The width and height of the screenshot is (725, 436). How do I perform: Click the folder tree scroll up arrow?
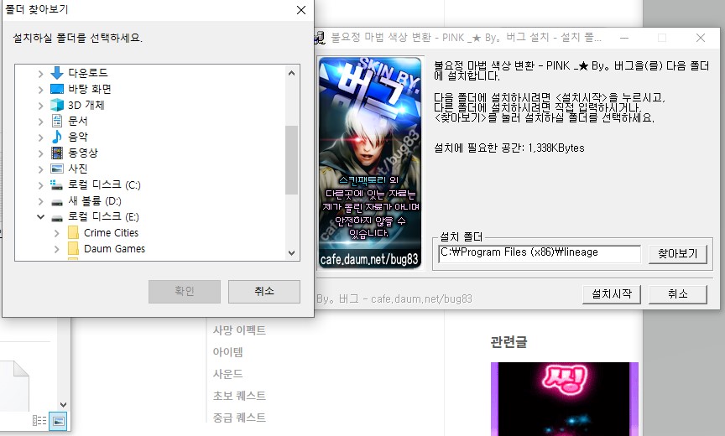(291, 73)
